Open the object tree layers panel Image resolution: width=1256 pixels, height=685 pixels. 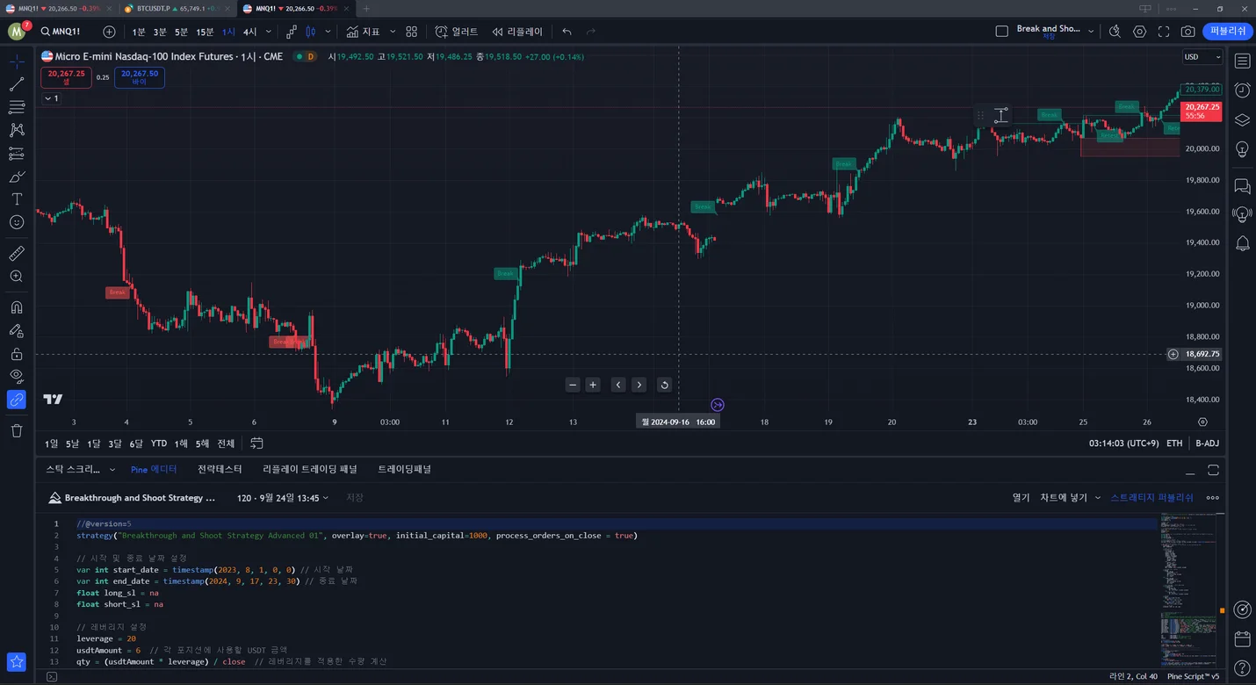coord(1242,119)
